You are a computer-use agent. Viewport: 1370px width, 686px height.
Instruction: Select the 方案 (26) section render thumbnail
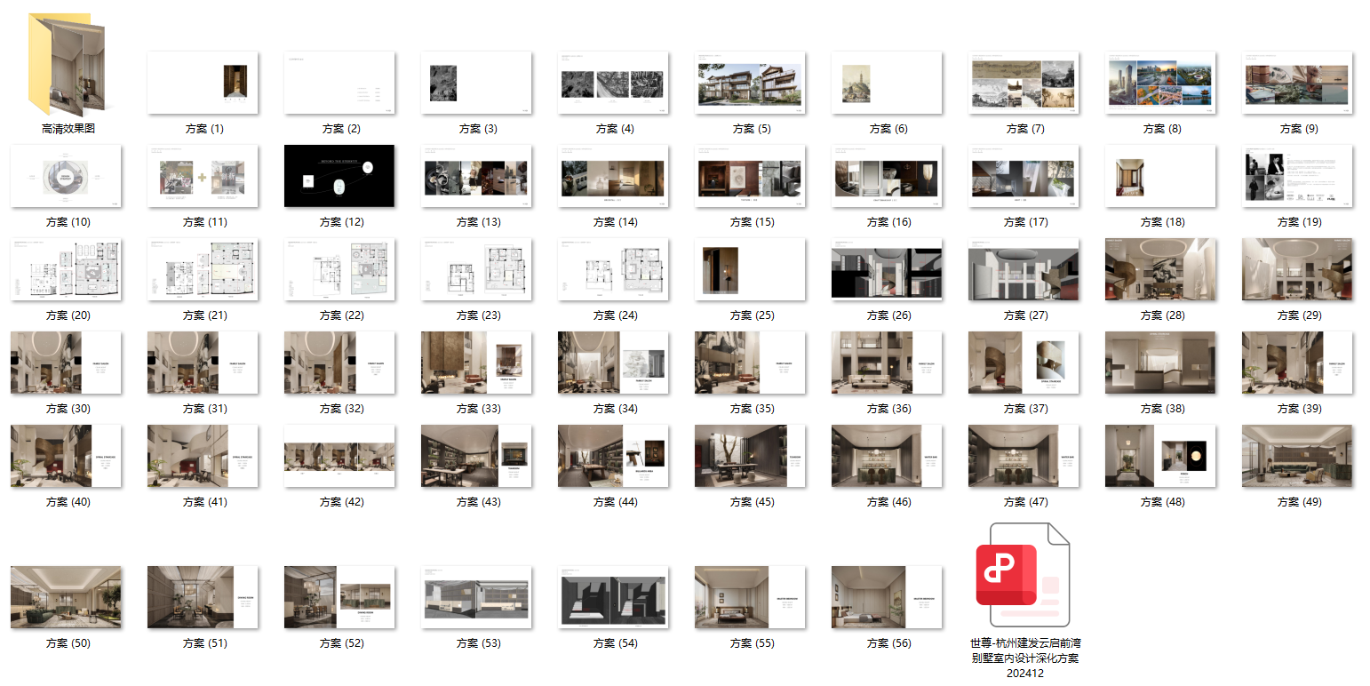(x=887, y=269)
